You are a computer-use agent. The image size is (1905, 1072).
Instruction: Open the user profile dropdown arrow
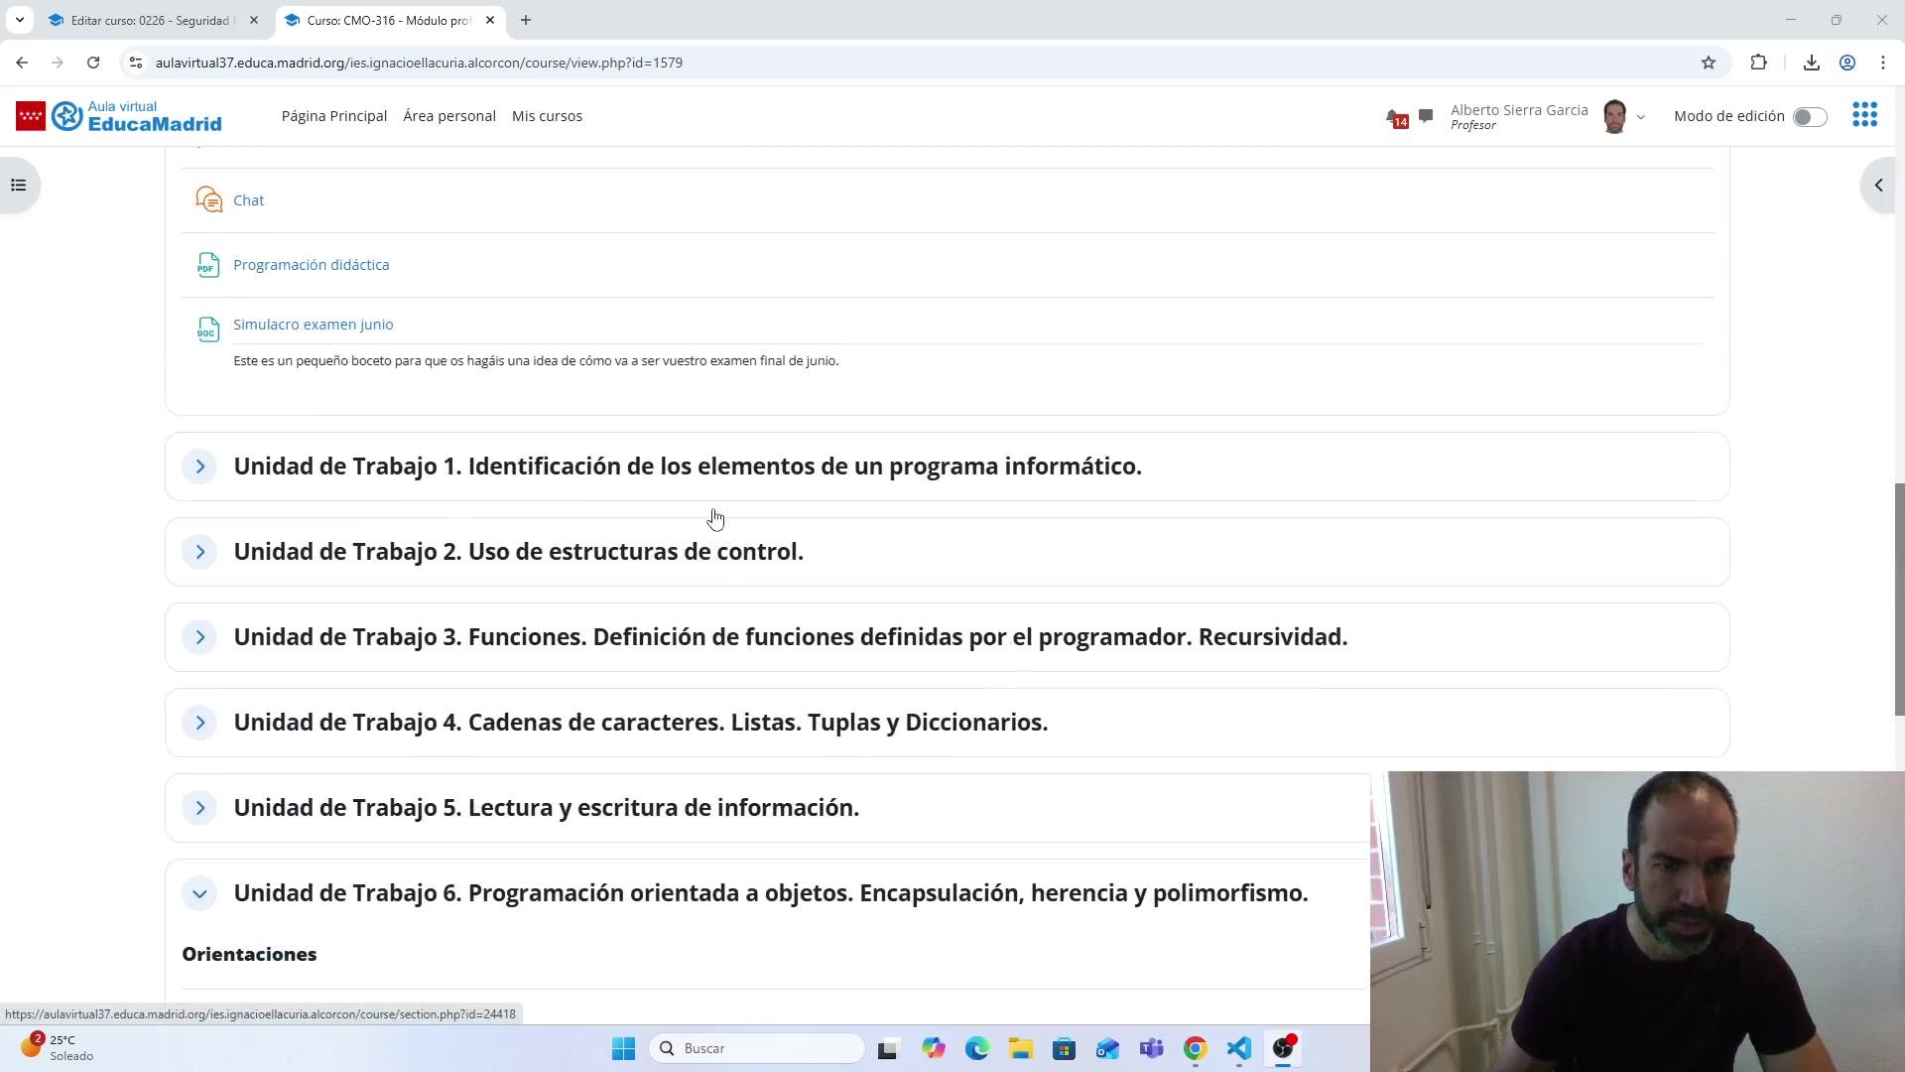pyautogui.click(x=1641, y=117)
